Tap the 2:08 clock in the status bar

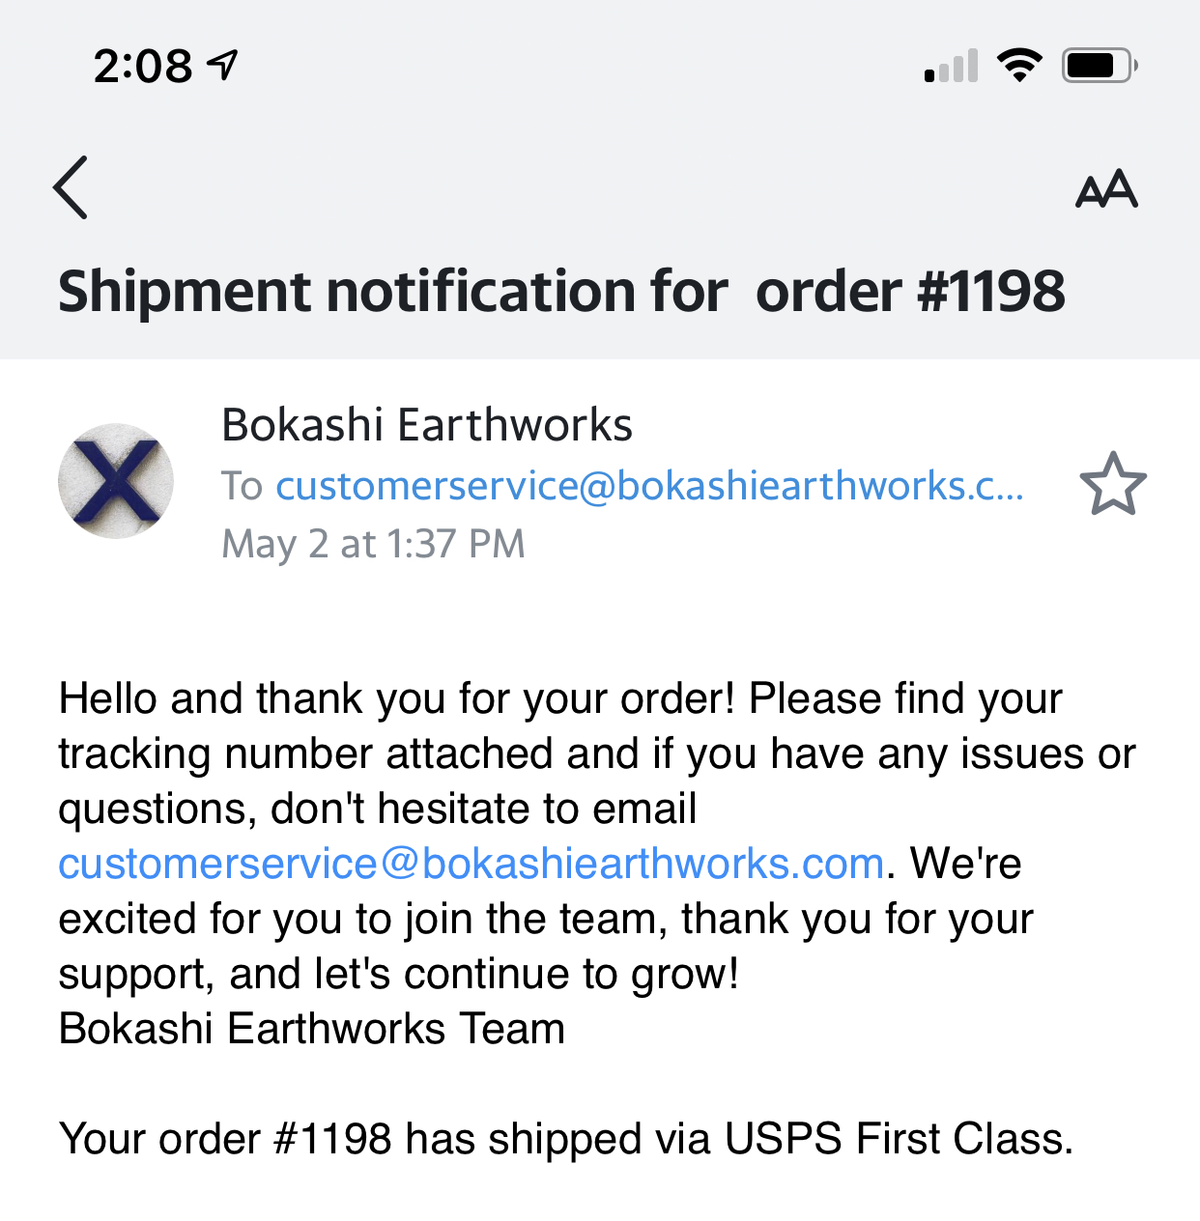coord(143,66)
